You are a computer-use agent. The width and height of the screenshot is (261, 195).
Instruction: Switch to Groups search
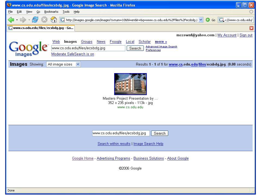(x=86, y=42)
